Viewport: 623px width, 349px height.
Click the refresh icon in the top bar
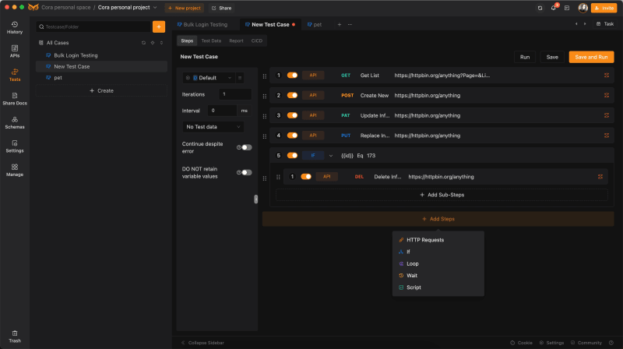tap(540, 8)
